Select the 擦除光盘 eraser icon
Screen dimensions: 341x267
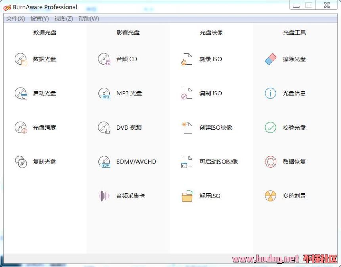[270, 59]
